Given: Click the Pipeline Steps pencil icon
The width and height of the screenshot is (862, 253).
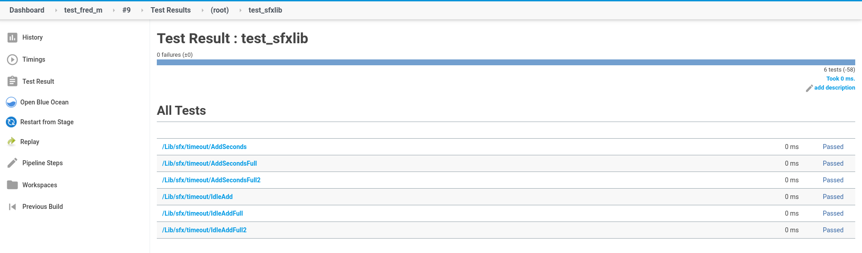Looking at the screenshot, I should point(13,163).
